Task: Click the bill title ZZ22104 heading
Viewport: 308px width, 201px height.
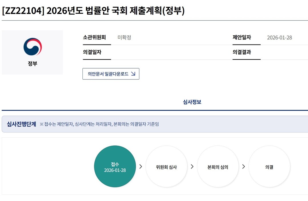Action: tap(93, 11)
